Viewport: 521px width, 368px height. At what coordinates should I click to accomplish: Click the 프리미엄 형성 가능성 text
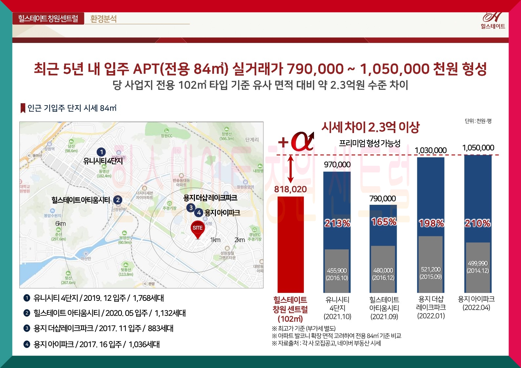370,143
